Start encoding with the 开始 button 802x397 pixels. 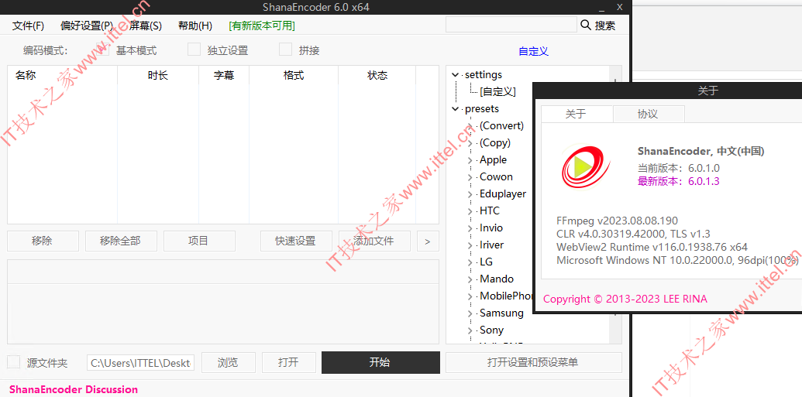(380, 362)
